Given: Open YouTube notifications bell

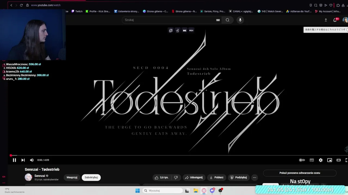Looking at the screenshot, I should point(335,20).
